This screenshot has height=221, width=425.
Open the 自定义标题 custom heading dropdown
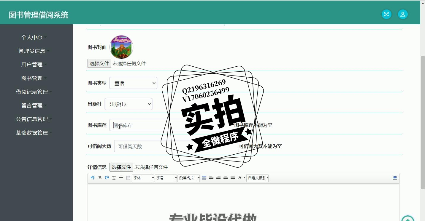pos(258,178)
